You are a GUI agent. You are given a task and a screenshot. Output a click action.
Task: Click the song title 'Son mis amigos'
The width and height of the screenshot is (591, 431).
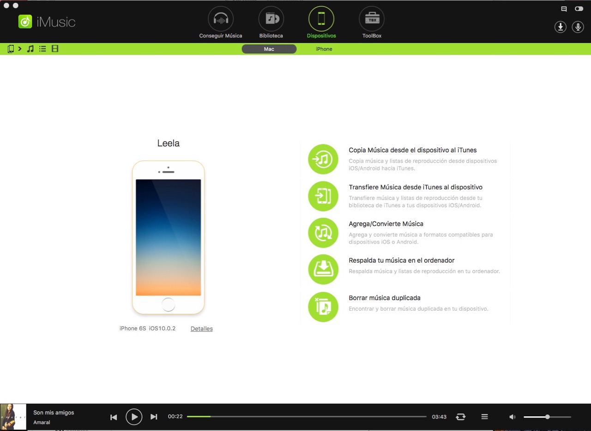[54, 413]
